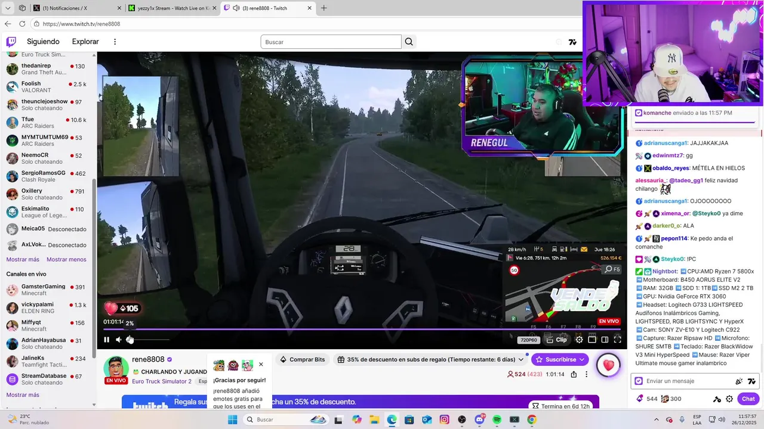Adjust the volume slider knob

click(130, 340)
